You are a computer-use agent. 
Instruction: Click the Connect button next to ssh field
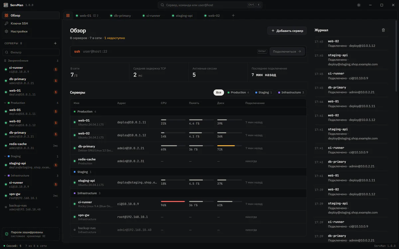287,51
